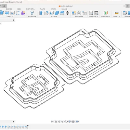Select the Offset Face tool in Modify
This screenshot has height=130, width=130.
(62, 13)
